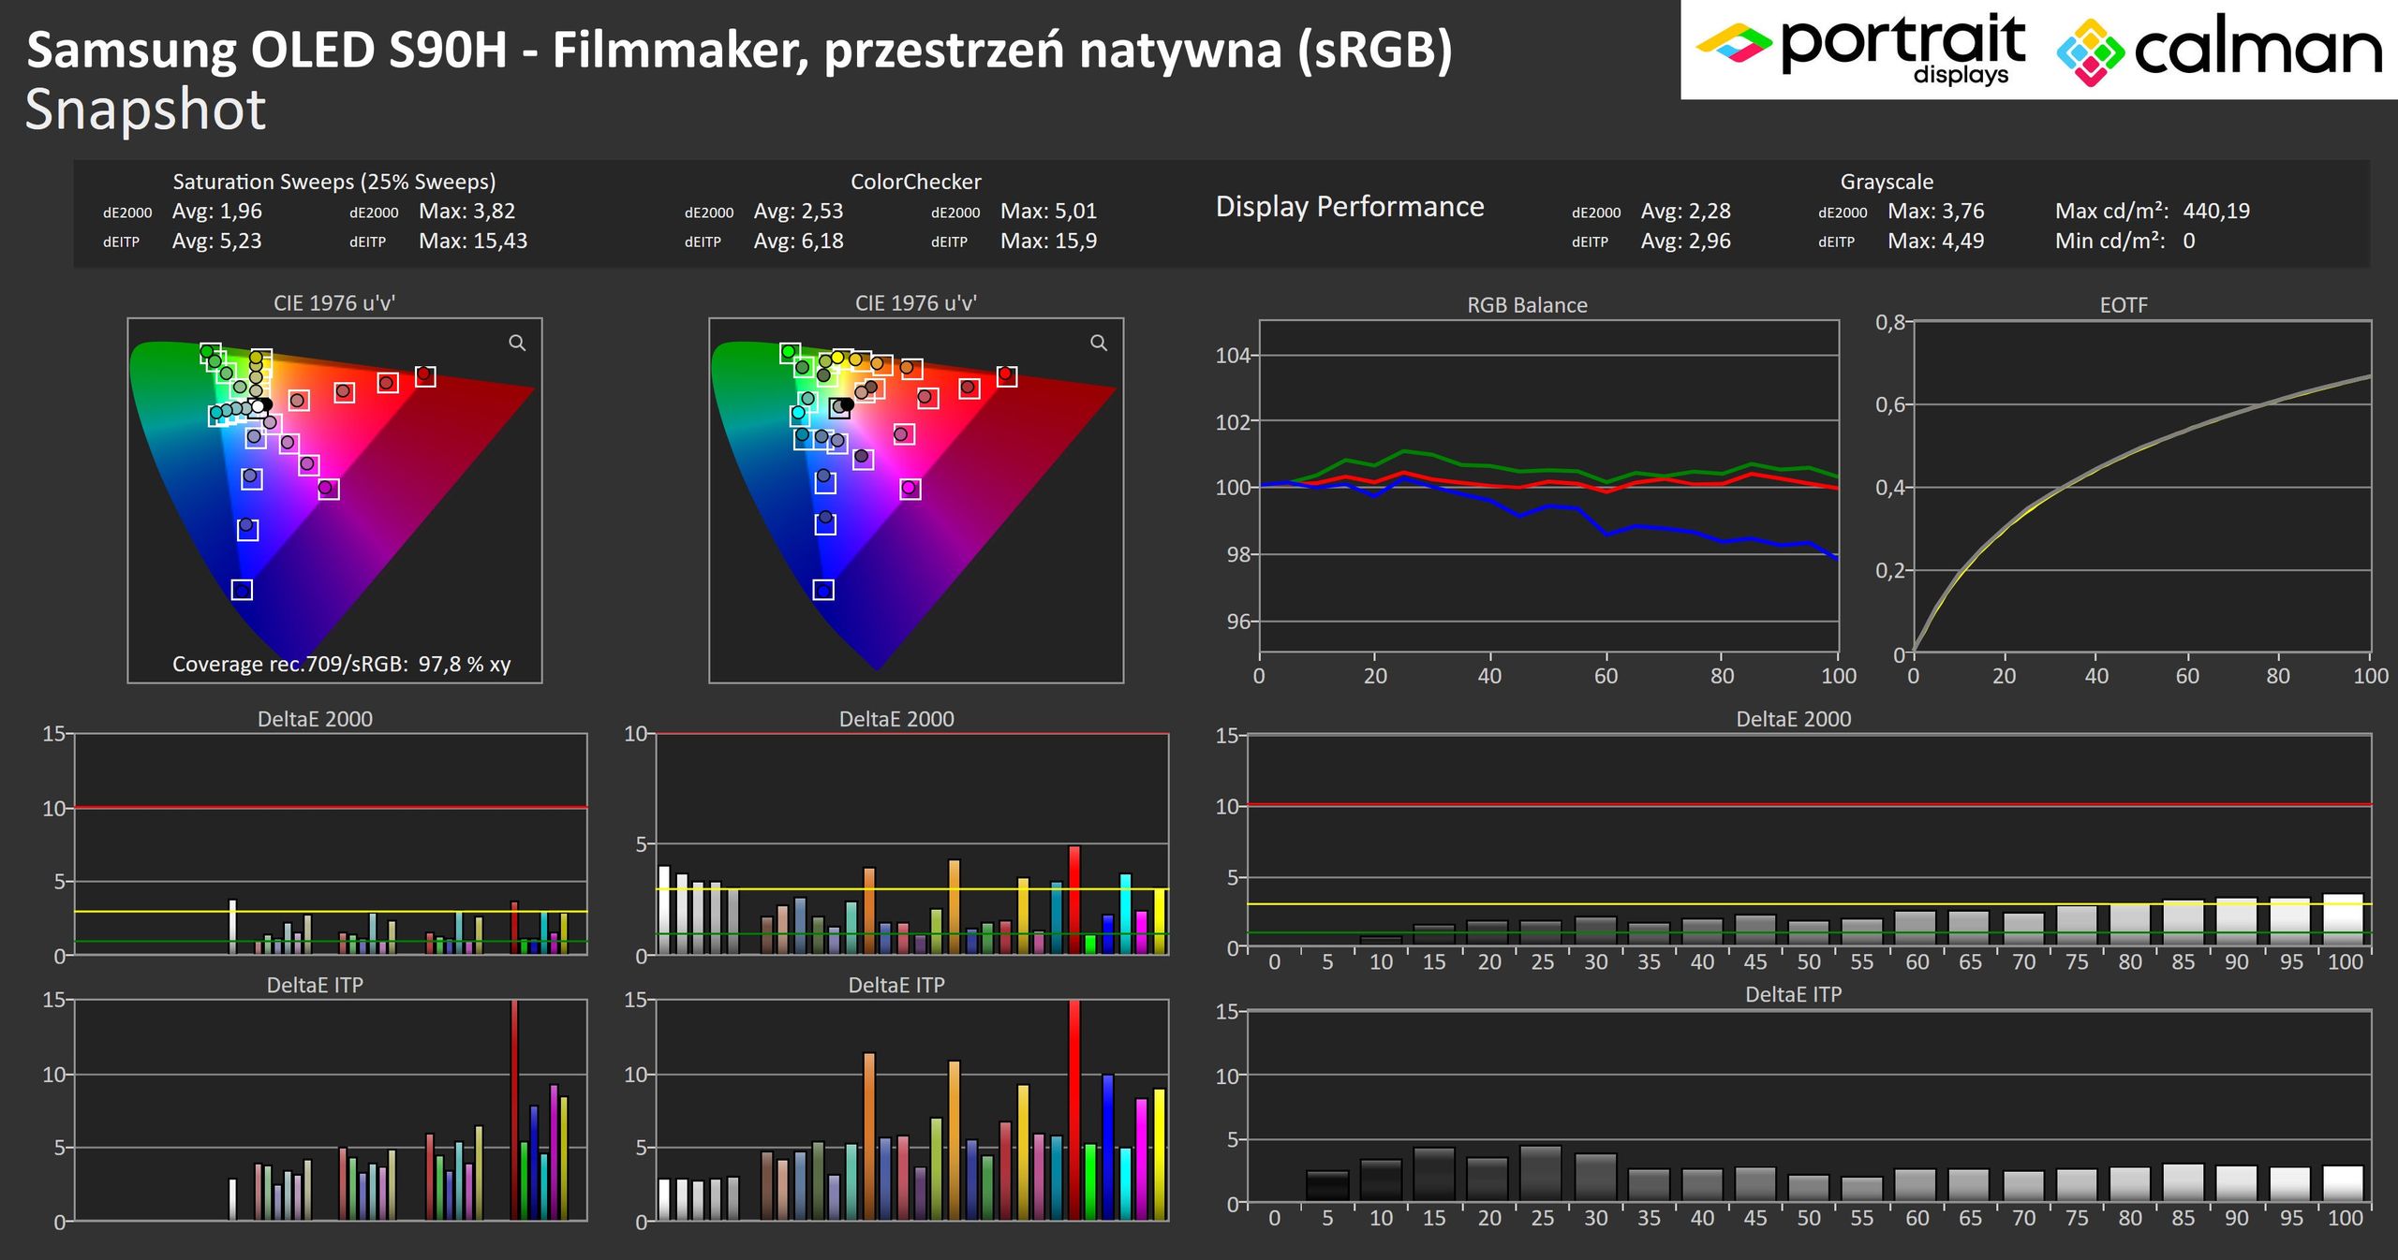Click the EOTF chart title
2398x1260 pixels.
coord(2124,305)
